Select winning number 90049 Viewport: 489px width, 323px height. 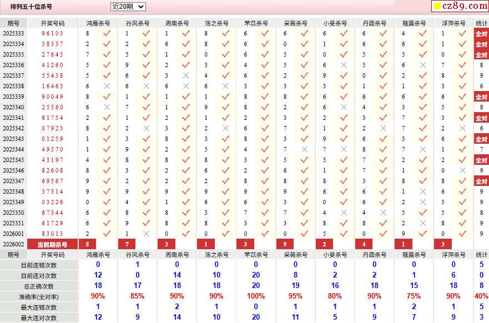[52, 97]
